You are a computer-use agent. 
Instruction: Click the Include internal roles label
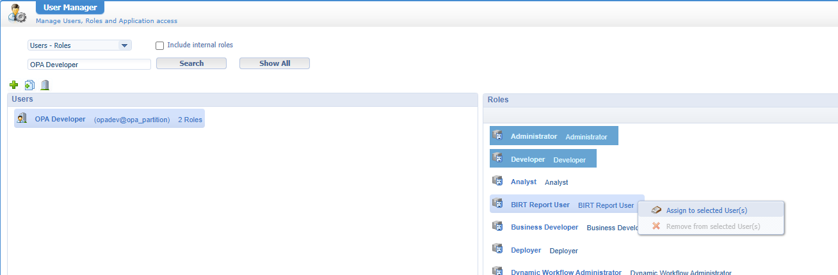point(200,45)
